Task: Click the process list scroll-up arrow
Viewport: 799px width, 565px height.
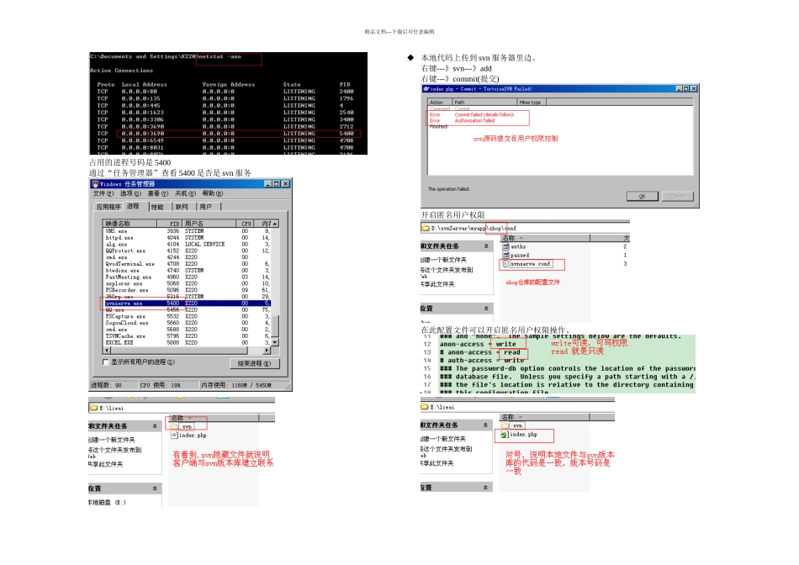Action: pos(275,224)
